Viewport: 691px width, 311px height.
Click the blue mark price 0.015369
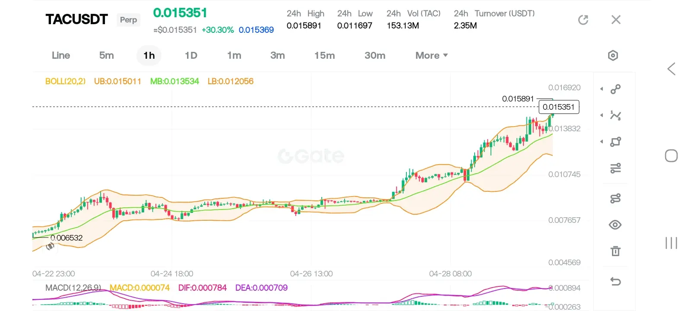tap(256, 30)
